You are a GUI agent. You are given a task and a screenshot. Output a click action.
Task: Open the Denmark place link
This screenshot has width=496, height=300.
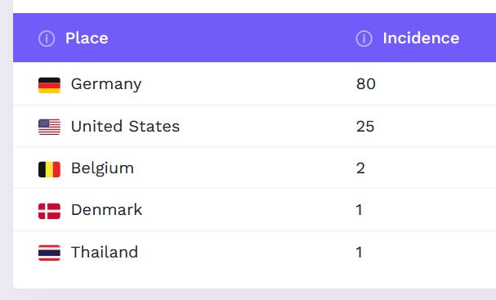click(106, 210)
